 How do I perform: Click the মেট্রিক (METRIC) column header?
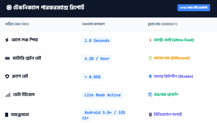pyautogui.click(x=17, y=24)
